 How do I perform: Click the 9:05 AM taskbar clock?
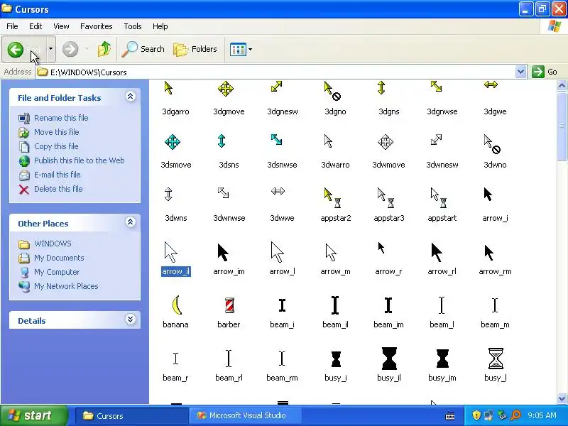point(542,415)
